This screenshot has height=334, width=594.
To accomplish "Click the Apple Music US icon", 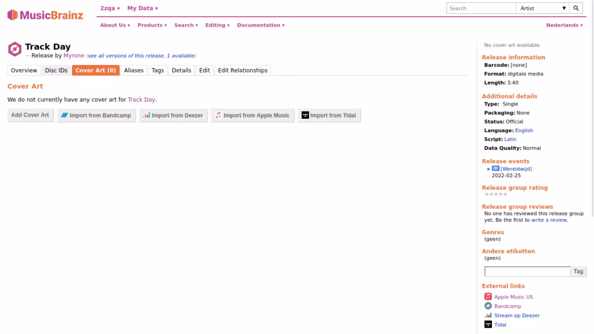I will [x=488, y=296].
